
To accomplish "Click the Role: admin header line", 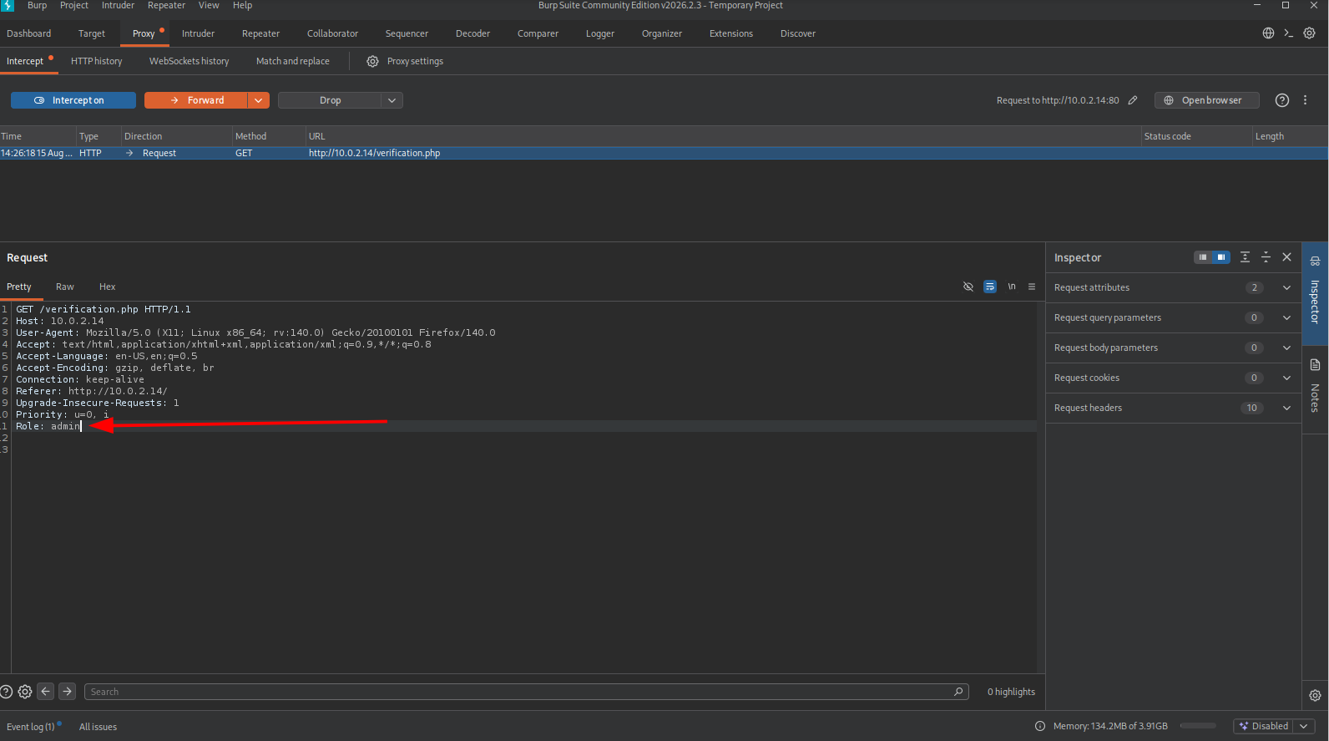I will [48, 426].
